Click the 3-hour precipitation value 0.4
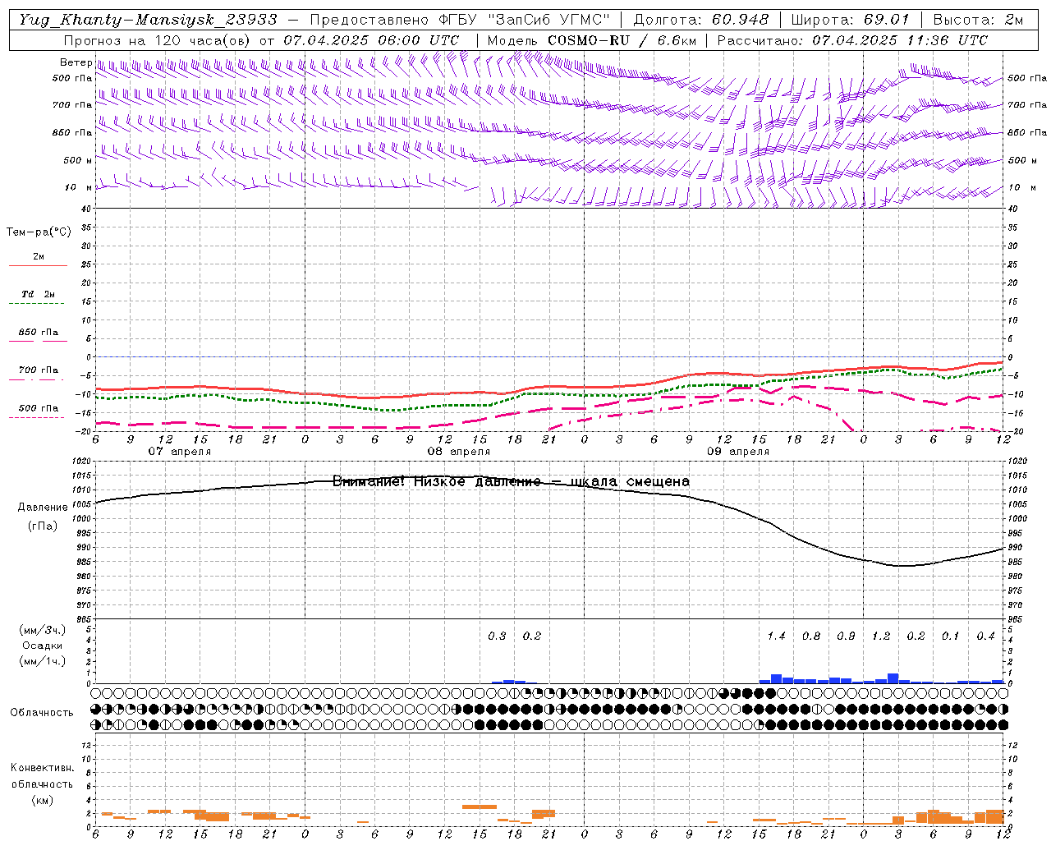1051x841 pixels. [x=985, y=636]
